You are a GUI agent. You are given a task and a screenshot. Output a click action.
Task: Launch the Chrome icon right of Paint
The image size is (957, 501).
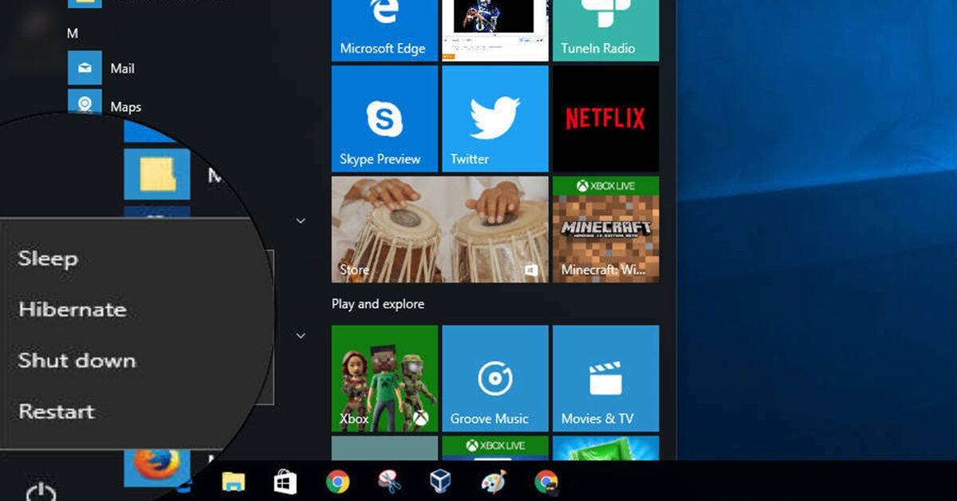tap(546, 481)
